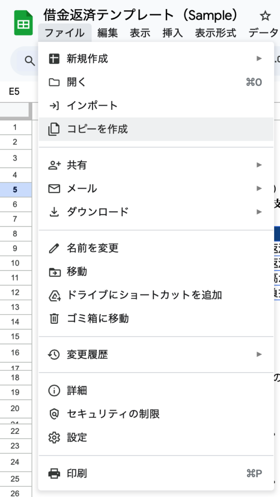Click the printer icon beside 印刷
The height and width of the screenshot is (497, 280).
click(54, 474)
